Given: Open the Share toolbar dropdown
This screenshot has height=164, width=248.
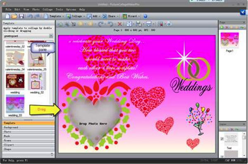Looking at the screenshot, I should [110, 16].
